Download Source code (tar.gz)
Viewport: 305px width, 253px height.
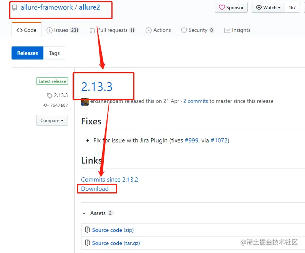(x=116, y=243)
